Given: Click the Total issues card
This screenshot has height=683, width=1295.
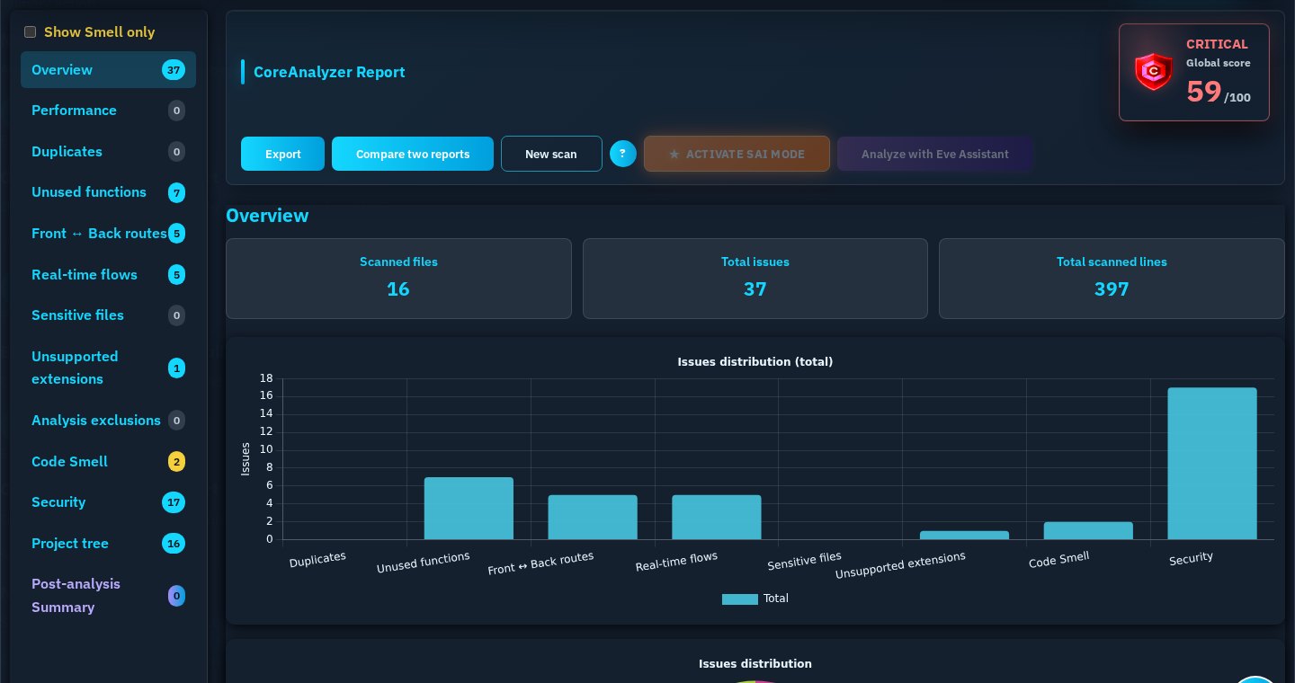Looking at the screenshot, I should (755, 279).
